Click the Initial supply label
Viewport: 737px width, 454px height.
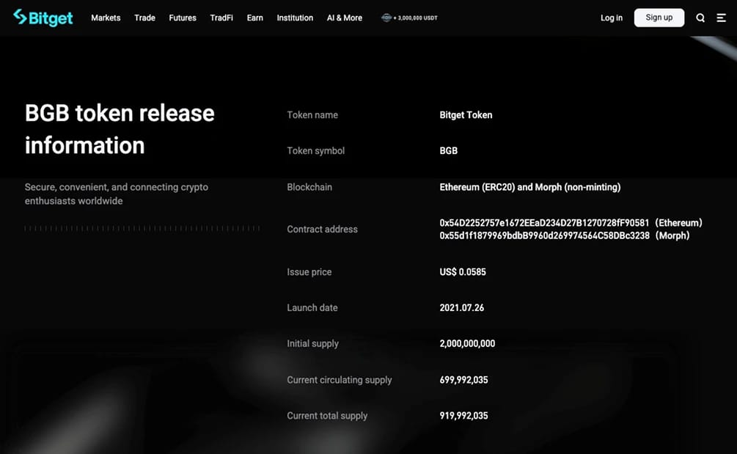pos(312,343)
